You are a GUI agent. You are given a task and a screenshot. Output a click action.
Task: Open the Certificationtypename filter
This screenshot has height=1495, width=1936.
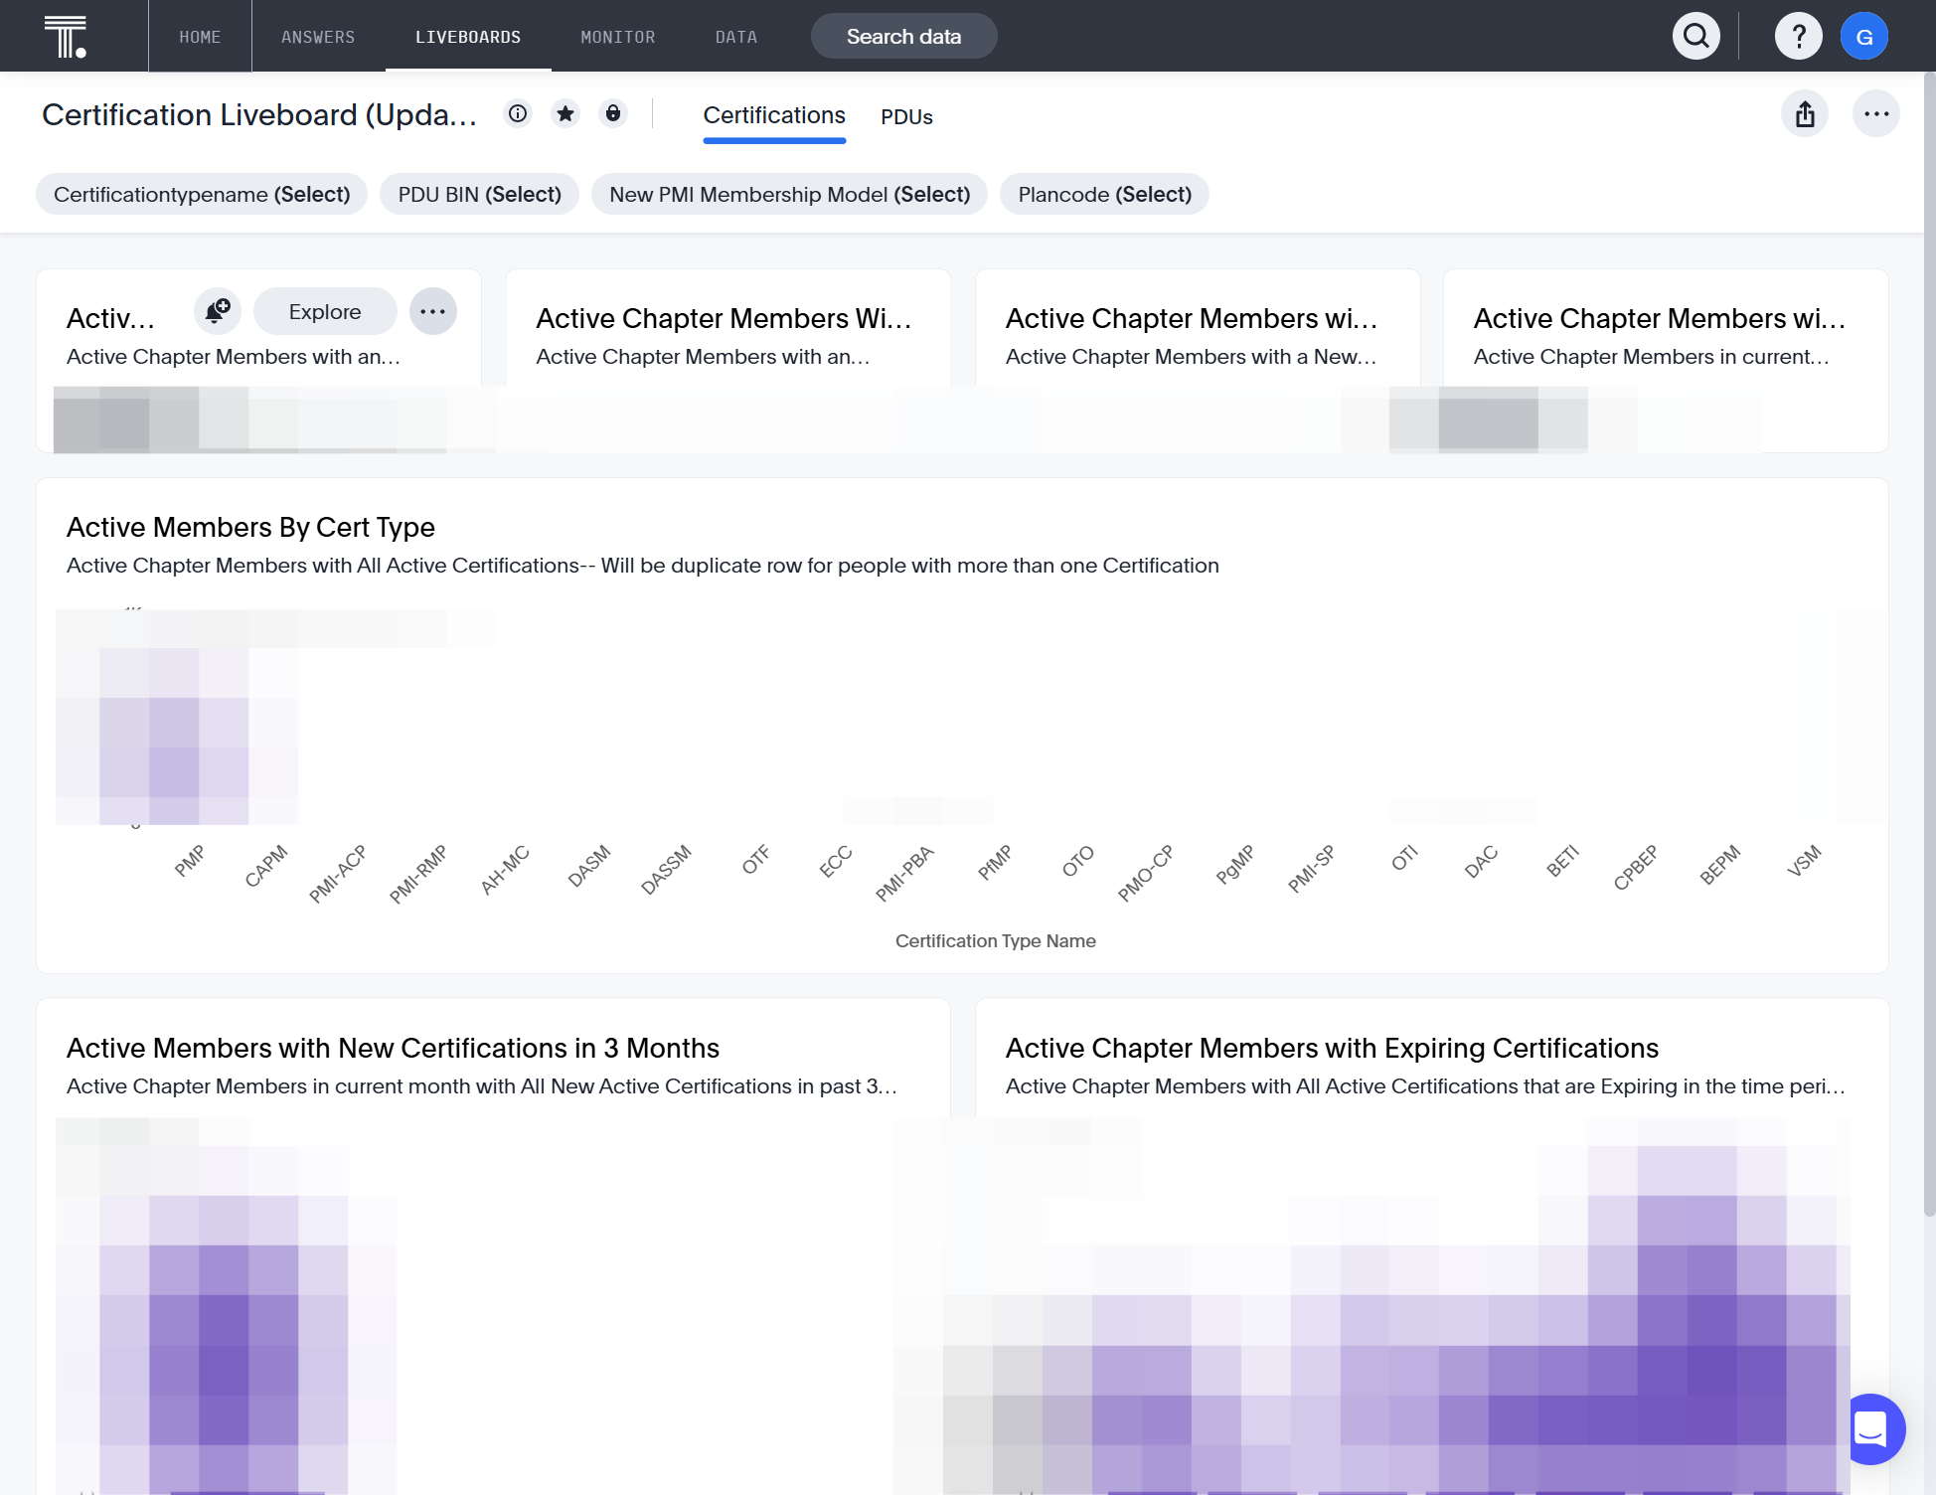pos(202,195)
